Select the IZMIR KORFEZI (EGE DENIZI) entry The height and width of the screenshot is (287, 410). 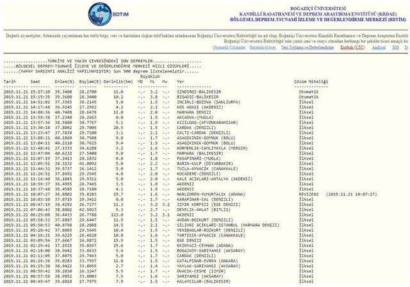tap(208, 204)
